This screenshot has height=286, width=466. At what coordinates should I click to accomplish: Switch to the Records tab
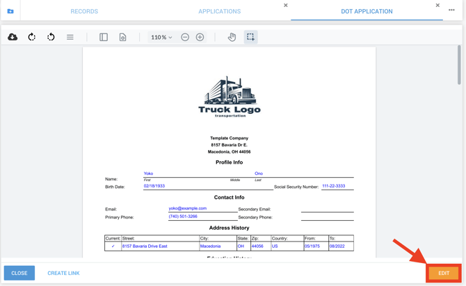84,11
